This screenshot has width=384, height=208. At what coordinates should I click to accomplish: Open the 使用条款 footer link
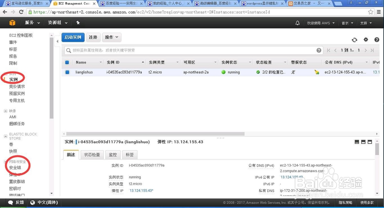[367, 203]
